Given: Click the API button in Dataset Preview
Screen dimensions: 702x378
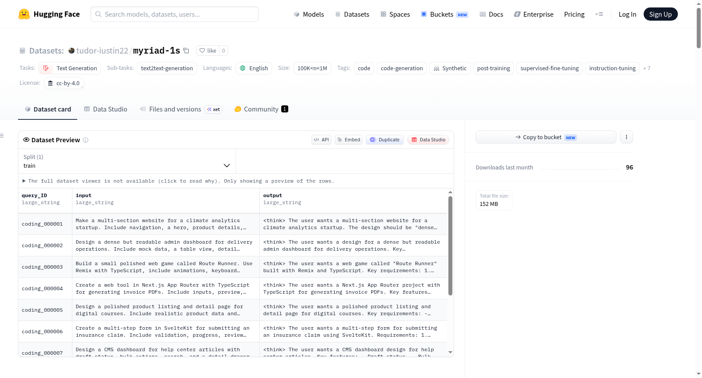Looking at the screenshot, I should tap(321, 140).
